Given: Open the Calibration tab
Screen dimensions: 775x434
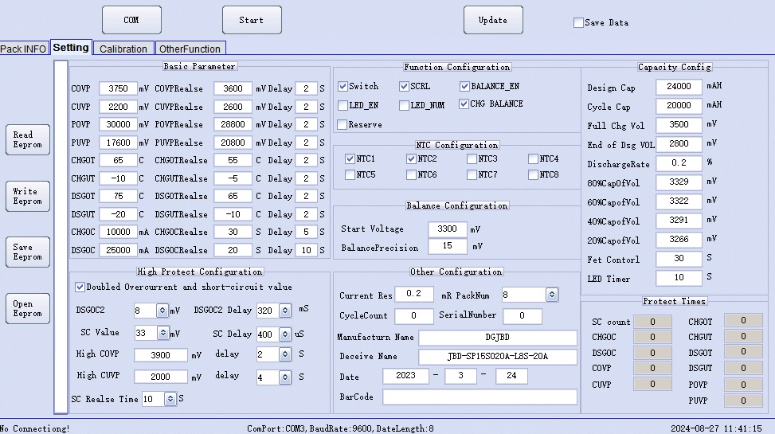Looking at the screenshot, I should (123, 49).
